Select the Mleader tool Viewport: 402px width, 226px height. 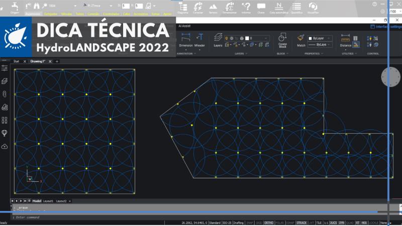(x=199, y=40)
